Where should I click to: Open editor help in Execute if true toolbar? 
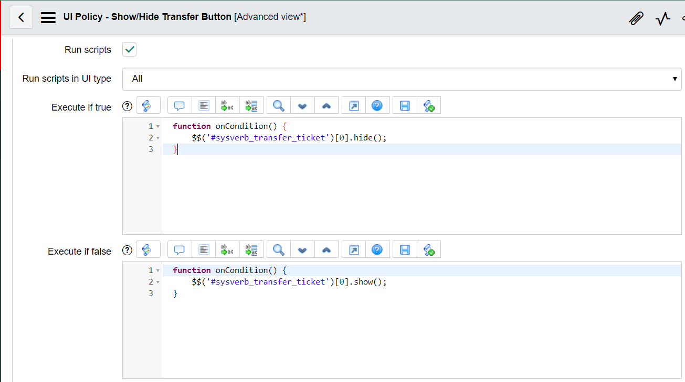click(377, 105)
